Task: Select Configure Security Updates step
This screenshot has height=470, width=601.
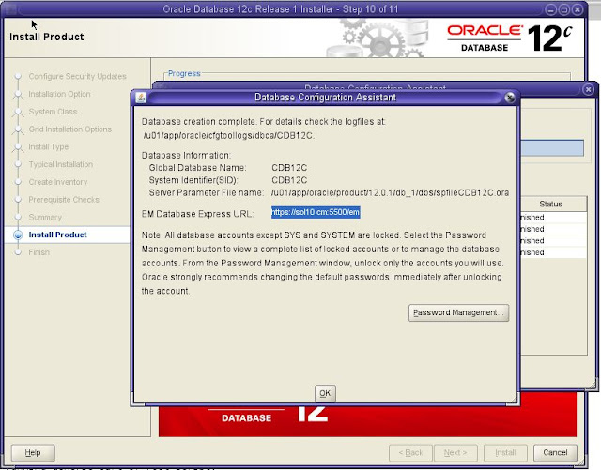Action: tap(77, 76)
